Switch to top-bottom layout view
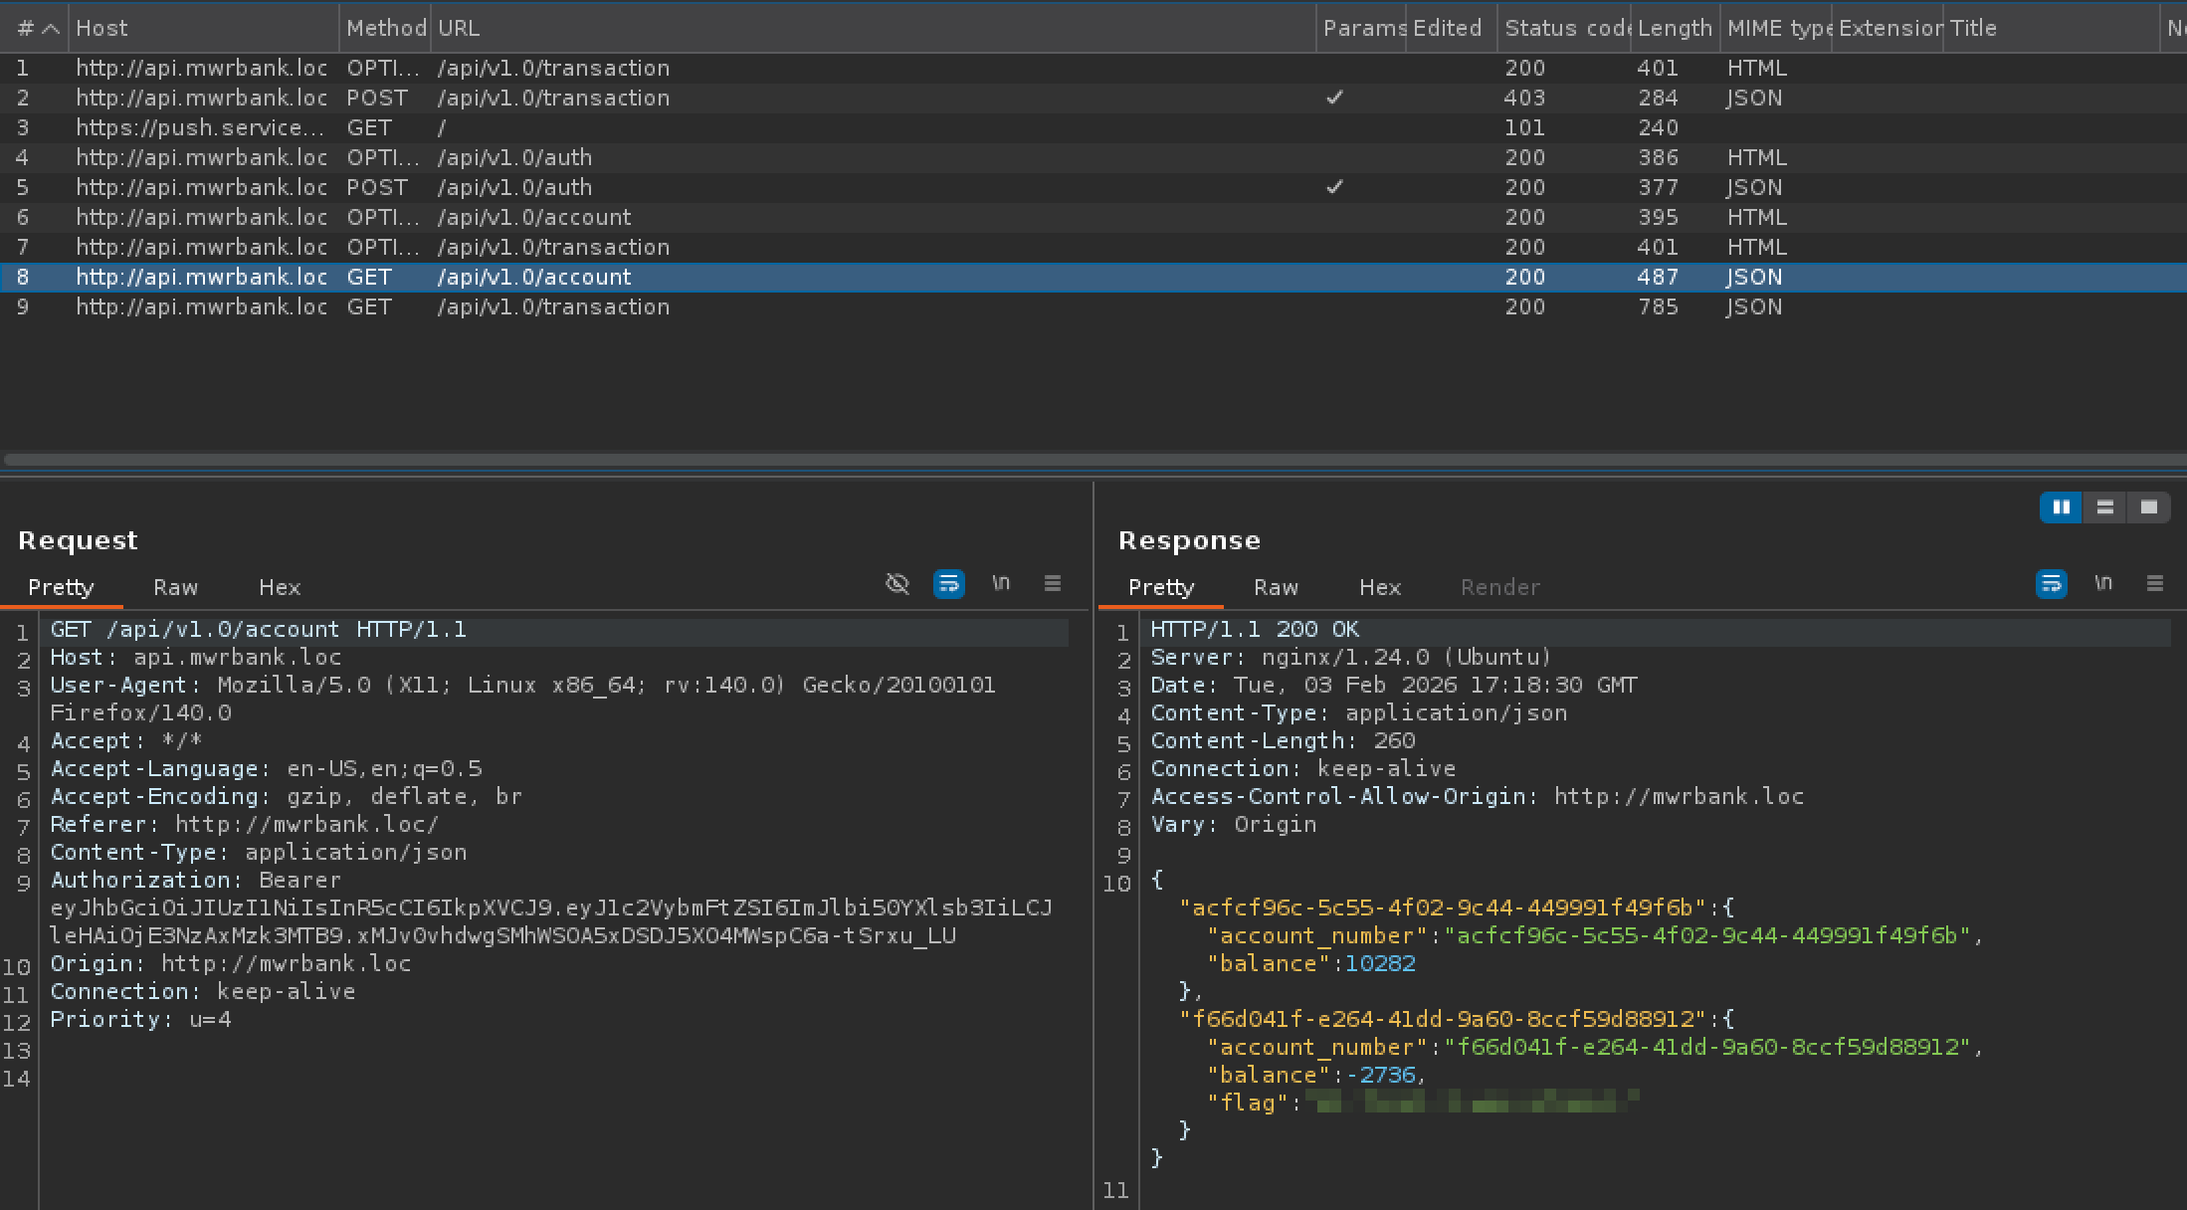This screenshot has width=2187, height=1210. coord(2104,507)
